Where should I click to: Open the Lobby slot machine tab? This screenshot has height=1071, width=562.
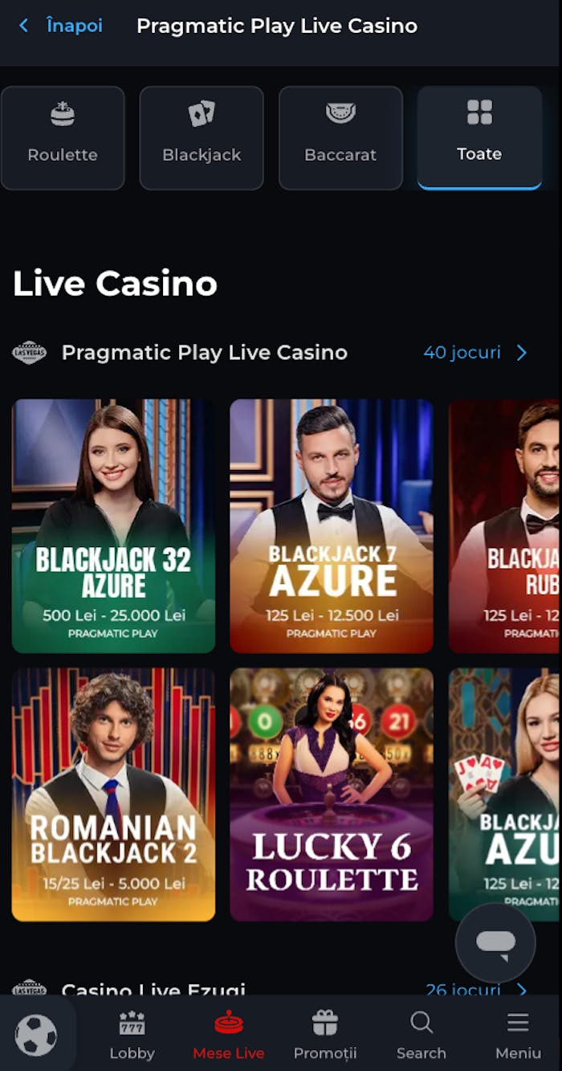pos(132,1036)
